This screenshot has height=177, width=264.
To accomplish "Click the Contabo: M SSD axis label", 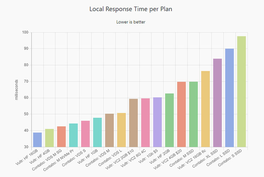I will tap(182, 158).
